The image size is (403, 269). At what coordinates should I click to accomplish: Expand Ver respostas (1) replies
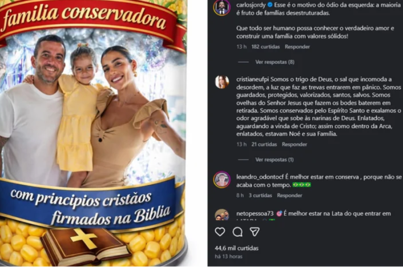[274, 160]
